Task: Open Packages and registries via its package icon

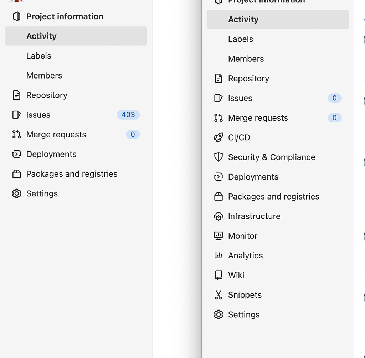Action: (219, 196)
